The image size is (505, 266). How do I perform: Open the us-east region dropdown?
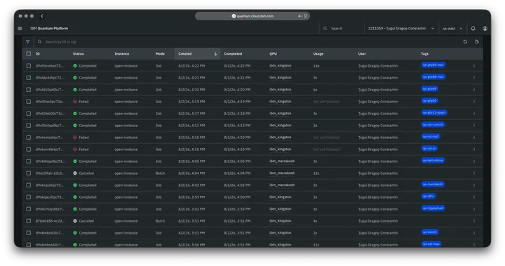click(452, 28)
